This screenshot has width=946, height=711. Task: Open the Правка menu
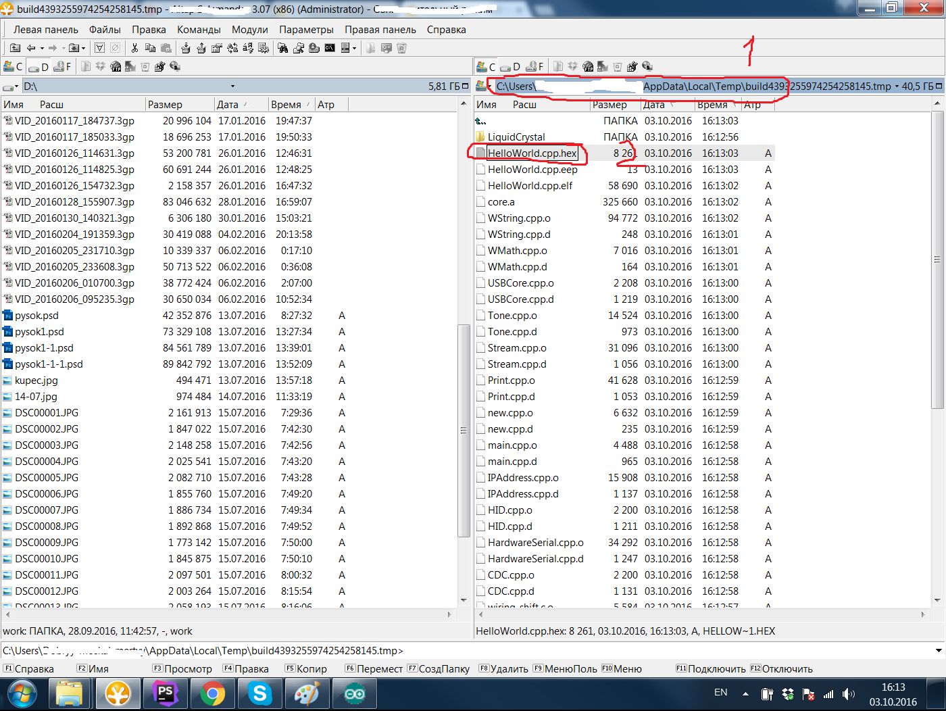[149, 30]
